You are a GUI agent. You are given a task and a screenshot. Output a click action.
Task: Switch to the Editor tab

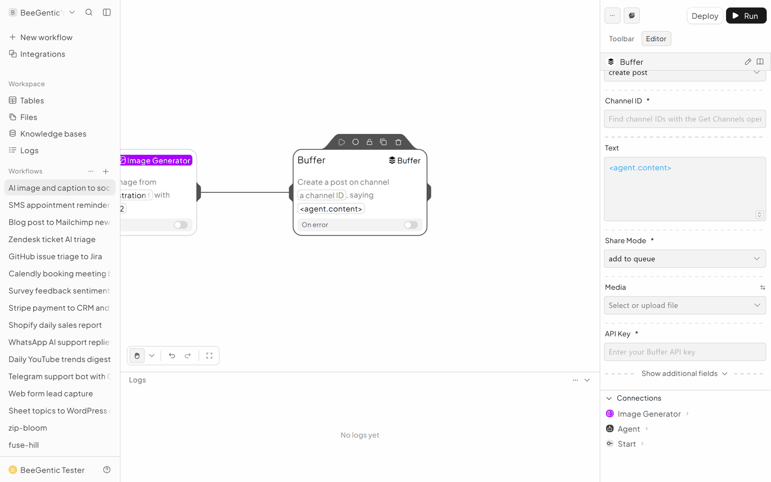click(656, 39)
